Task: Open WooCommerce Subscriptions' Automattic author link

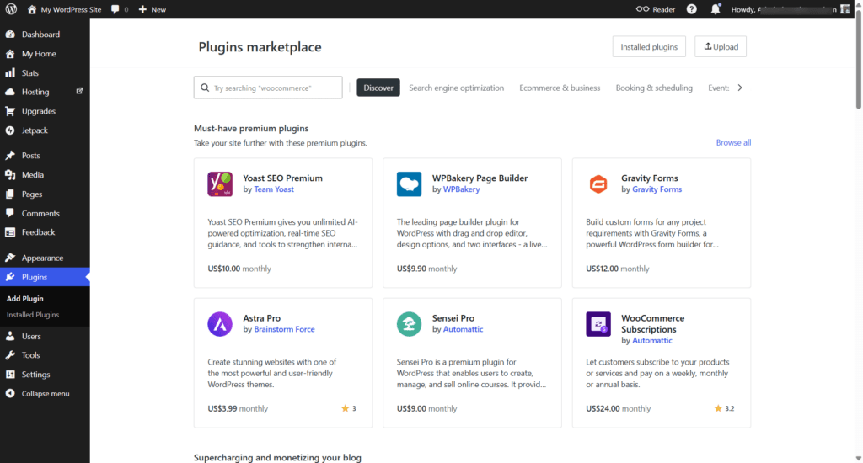Action: [652, 340]
